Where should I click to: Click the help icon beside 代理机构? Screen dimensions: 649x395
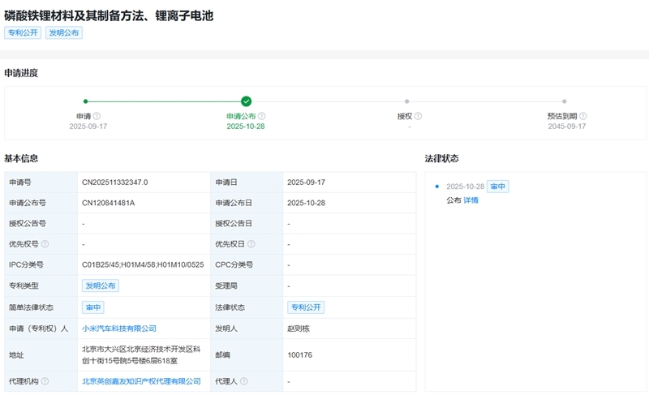[x=45, y=380]
